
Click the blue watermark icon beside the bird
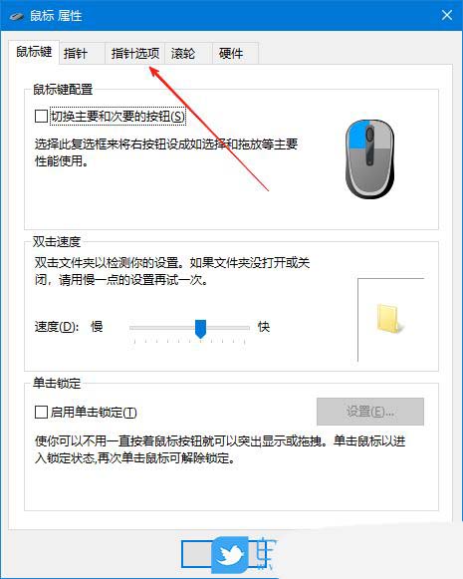click(x=266, y=554)
